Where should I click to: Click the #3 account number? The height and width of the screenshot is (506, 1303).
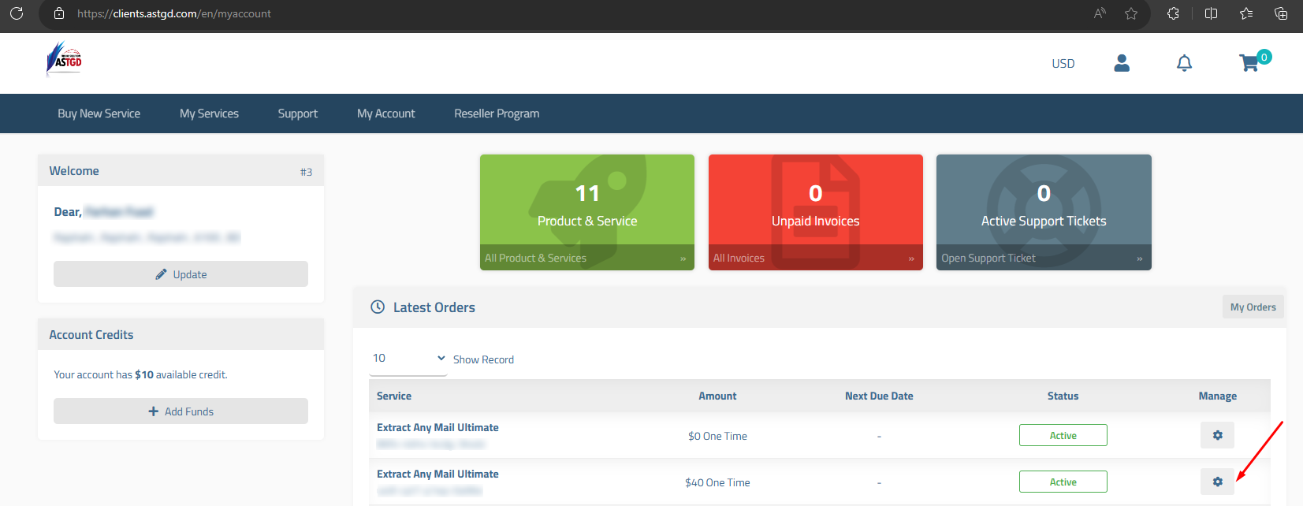click(306, 172)
